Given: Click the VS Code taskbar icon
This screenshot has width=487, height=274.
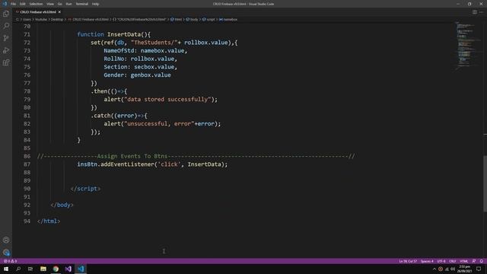Looking at the screenshot, I should [x=81, y=269].
